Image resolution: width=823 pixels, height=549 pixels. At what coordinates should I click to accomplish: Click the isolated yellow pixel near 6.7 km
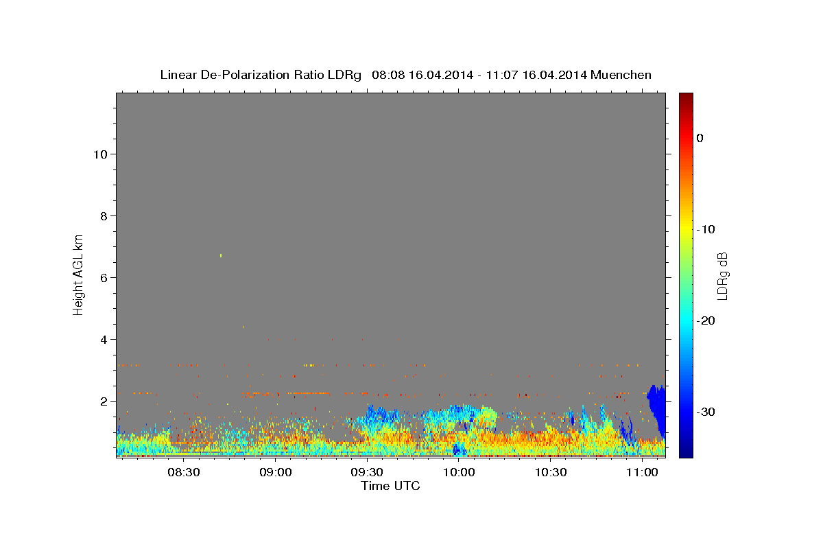(221, 255)
